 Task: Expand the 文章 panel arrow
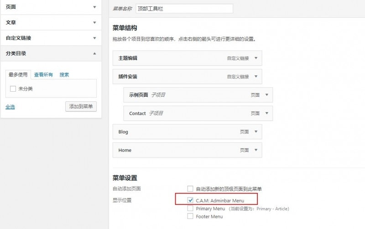94,22
